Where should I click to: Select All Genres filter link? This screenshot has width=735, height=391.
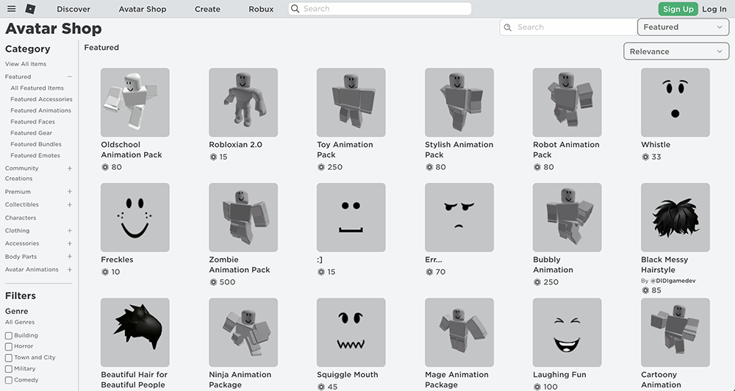click(x=20, y=323)
